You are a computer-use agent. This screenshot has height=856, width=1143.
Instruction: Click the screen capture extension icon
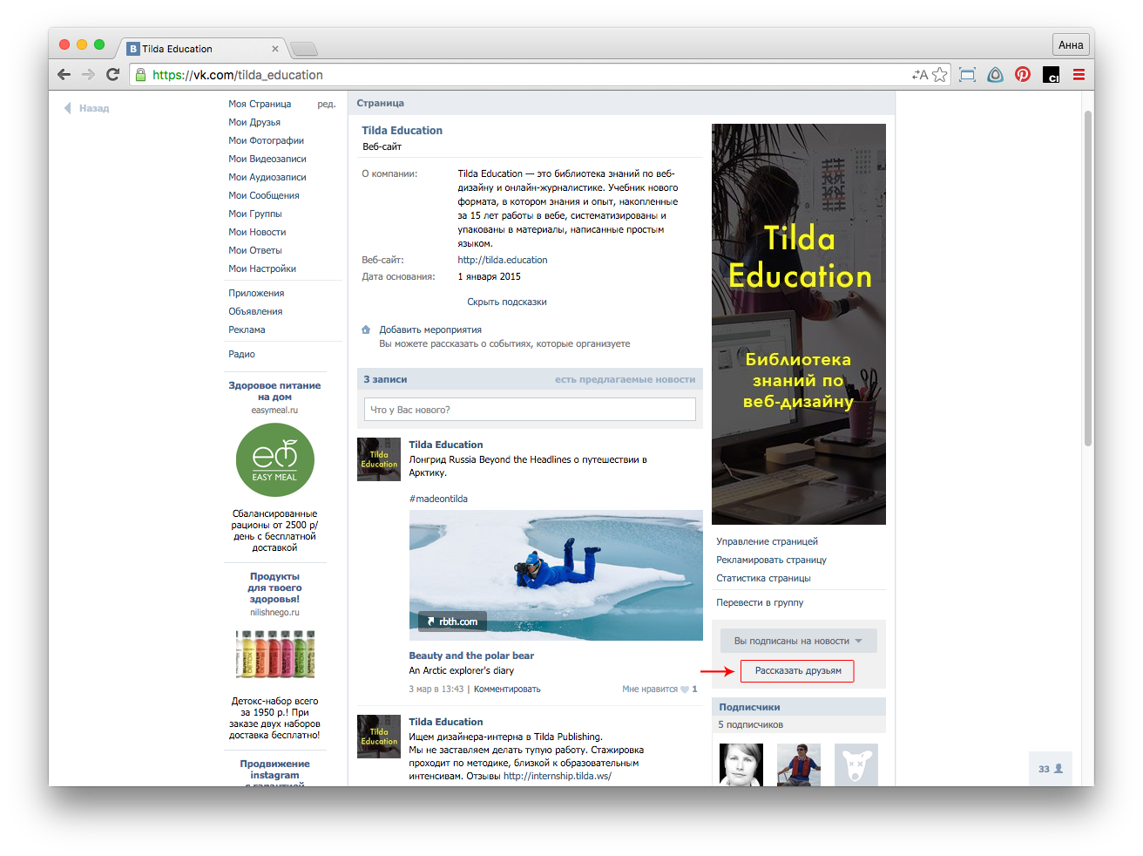pos(967,75)
